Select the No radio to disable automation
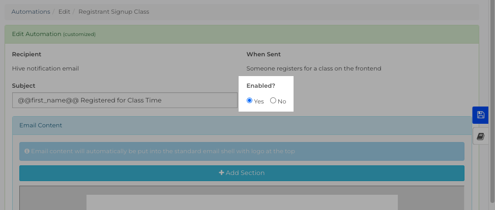This screenshot has height=210, width=495. tap(273, 100)
